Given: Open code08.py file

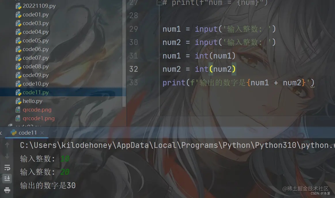Looking at the screenshot, I should (x=36, y=67).
